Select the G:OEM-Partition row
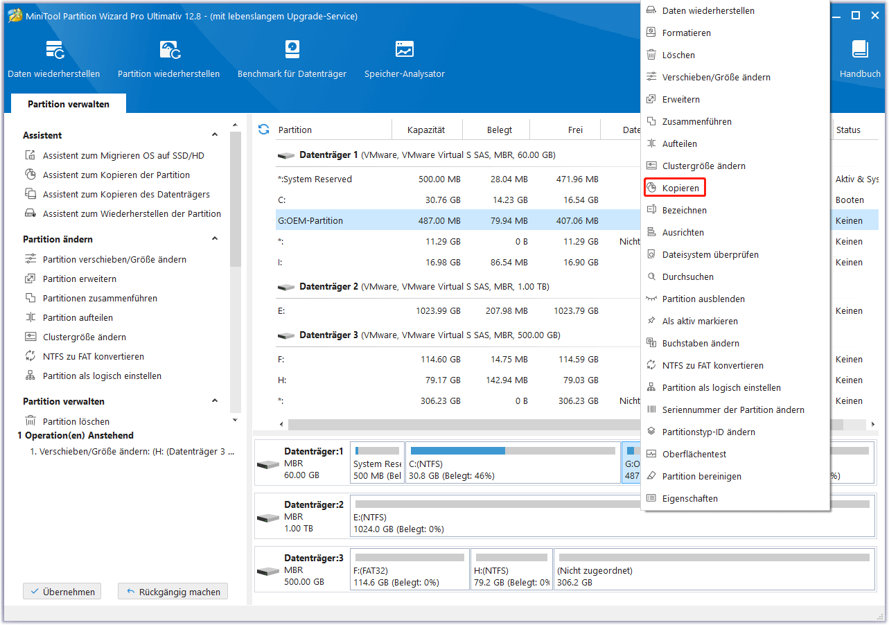This screenshot has height=625, width=889. pyautogui.click(x=457, y=221)
